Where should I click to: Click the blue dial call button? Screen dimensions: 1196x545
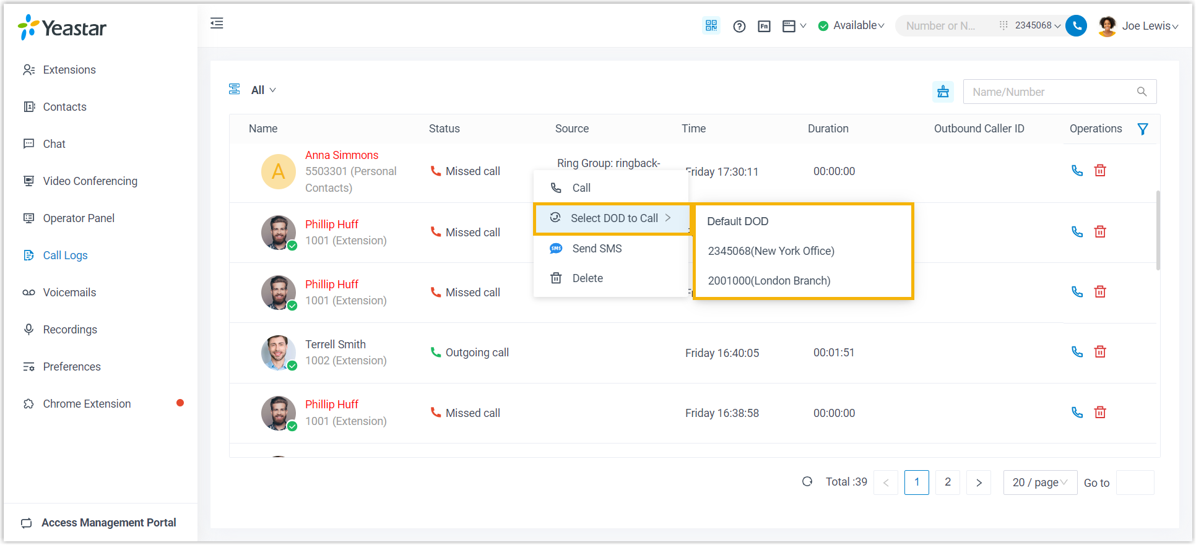pos(1077,25)
